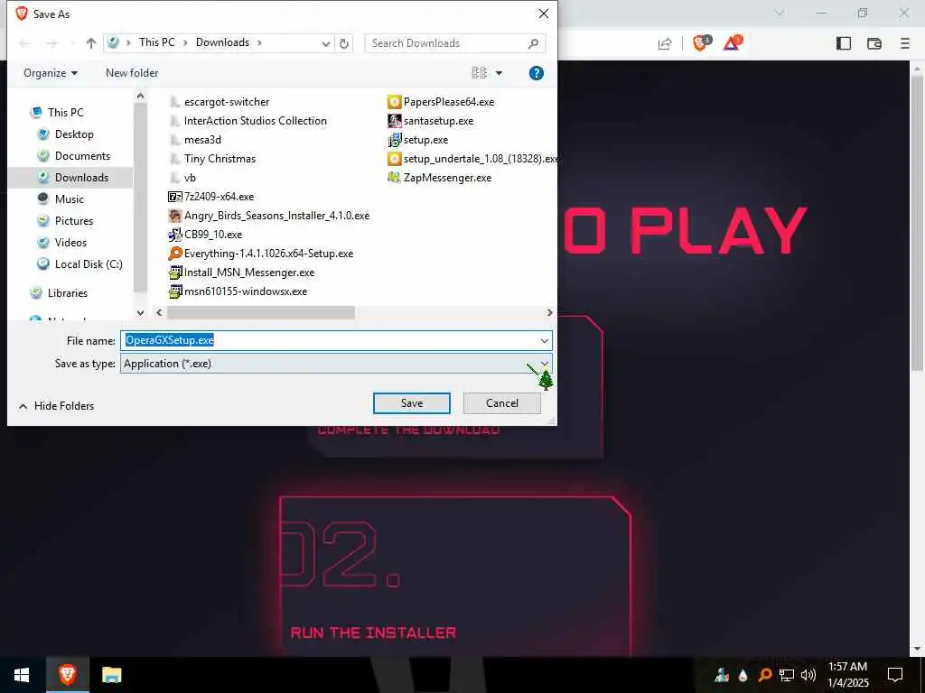Click Brave Rewards triangle icon
The image size is (925, 693).
click(732, 43)
